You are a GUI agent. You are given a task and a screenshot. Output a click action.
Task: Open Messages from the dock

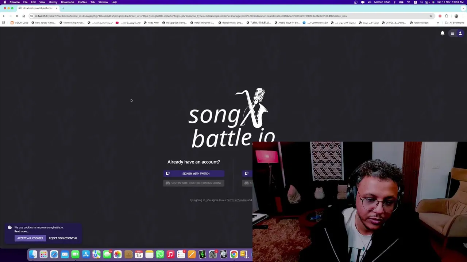(x=107, y=254)
